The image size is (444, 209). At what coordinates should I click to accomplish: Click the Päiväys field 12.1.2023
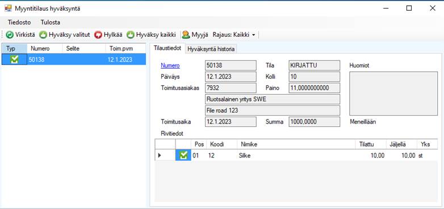[x=231, y=76]
